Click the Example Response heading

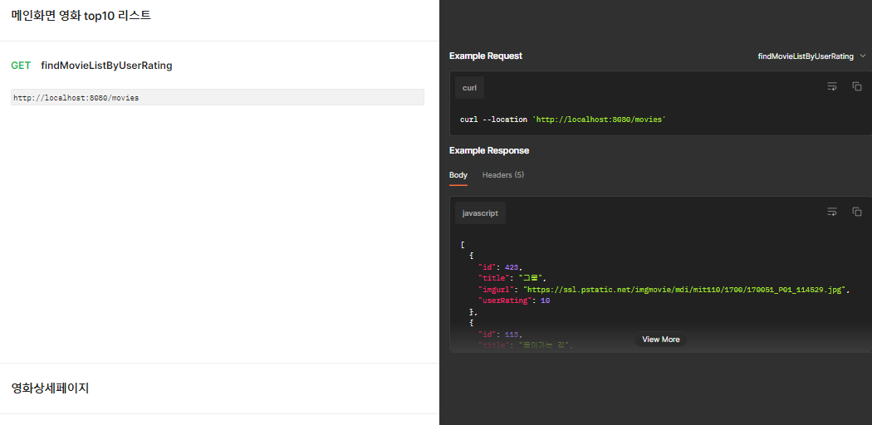point(489,150)
